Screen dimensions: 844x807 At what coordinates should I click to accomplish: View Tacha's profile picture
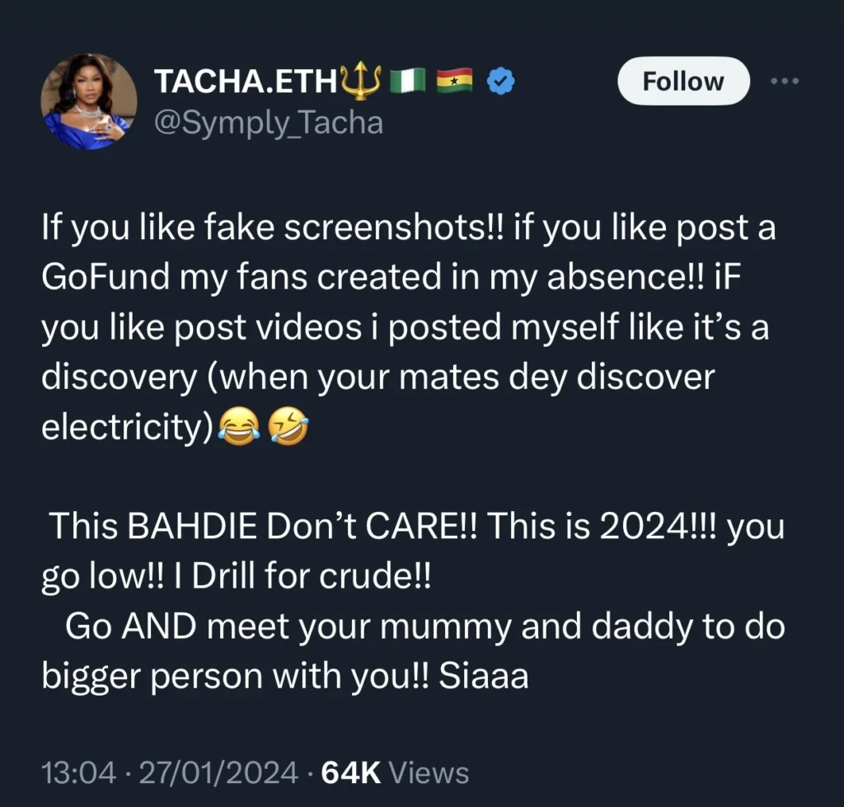click(91, 101)
